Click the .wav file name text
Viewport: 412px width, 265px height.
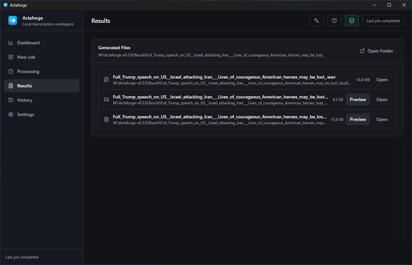point(224,77)
